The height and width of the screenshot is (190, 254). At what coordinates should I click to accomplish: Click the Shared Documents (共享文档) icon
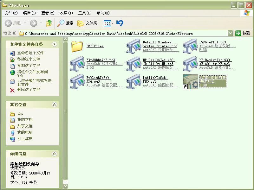12,126
